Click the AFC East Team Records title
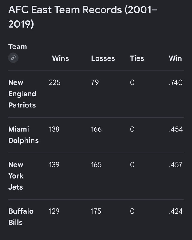Image resolution: width=192 pixels, height=240 pixels. 83,17
